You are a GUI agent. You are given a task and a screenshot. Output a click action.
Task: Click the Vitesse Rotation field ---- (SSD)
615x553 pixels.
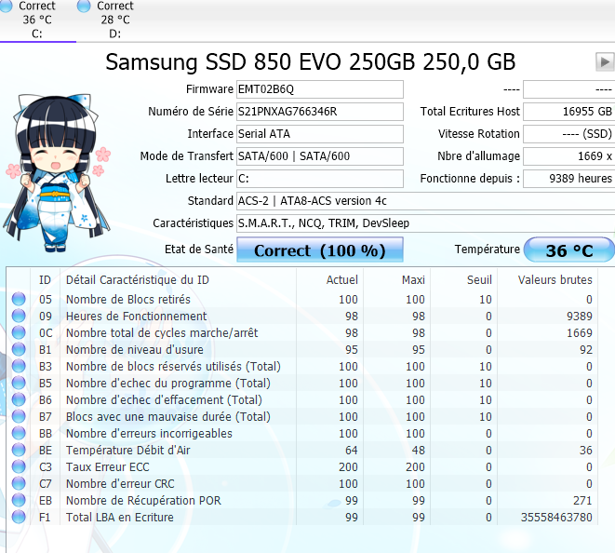[568, 134]
